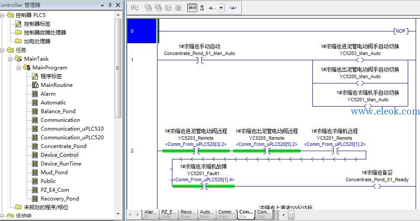This screenshot has height=221, width=420.
Task: Open the Communication routine icon
Action: tap(35, 120)
